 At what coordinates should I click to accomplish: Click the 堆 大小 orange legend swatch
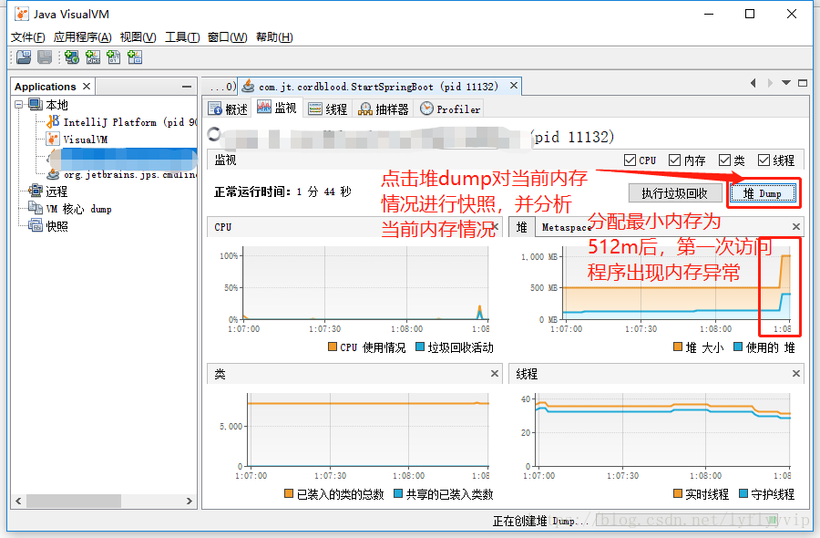click(678, 347)
